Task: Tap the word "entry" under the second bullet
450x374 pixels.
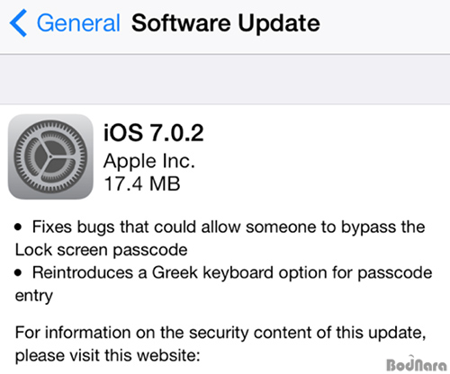Action: coord(34,296)
